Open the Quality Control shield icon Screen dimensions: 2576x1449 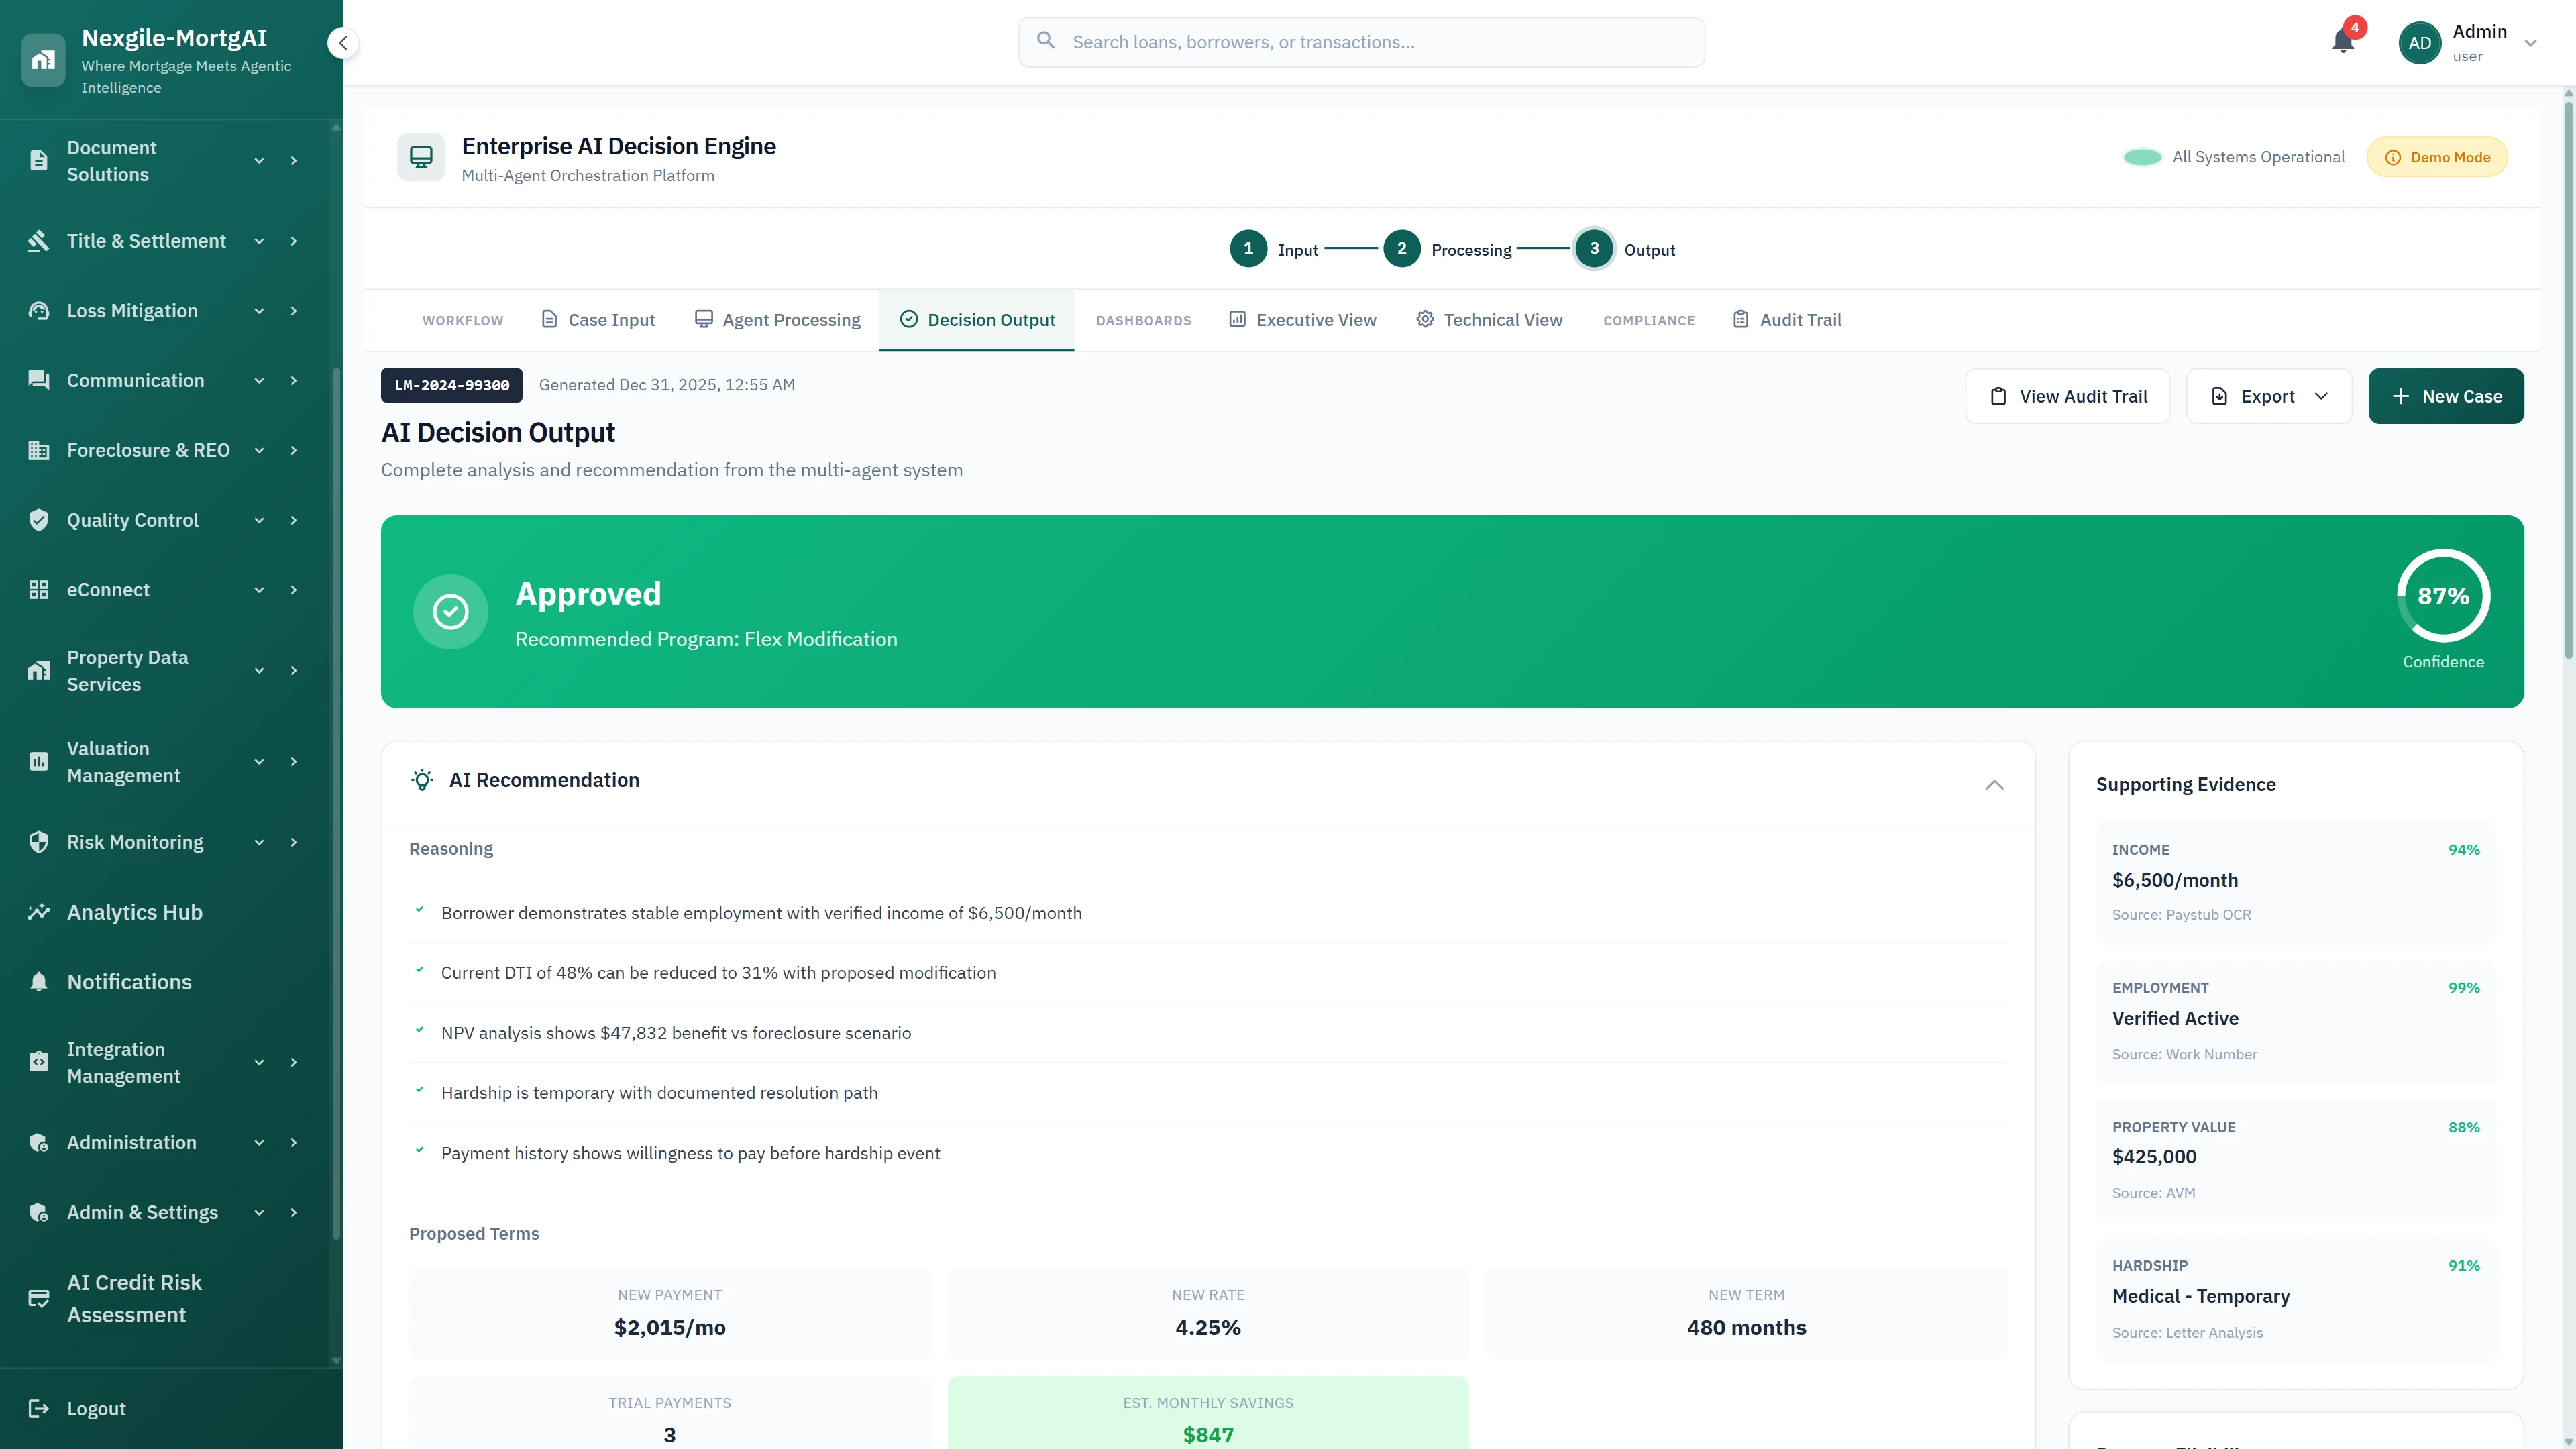click(39, 520)
